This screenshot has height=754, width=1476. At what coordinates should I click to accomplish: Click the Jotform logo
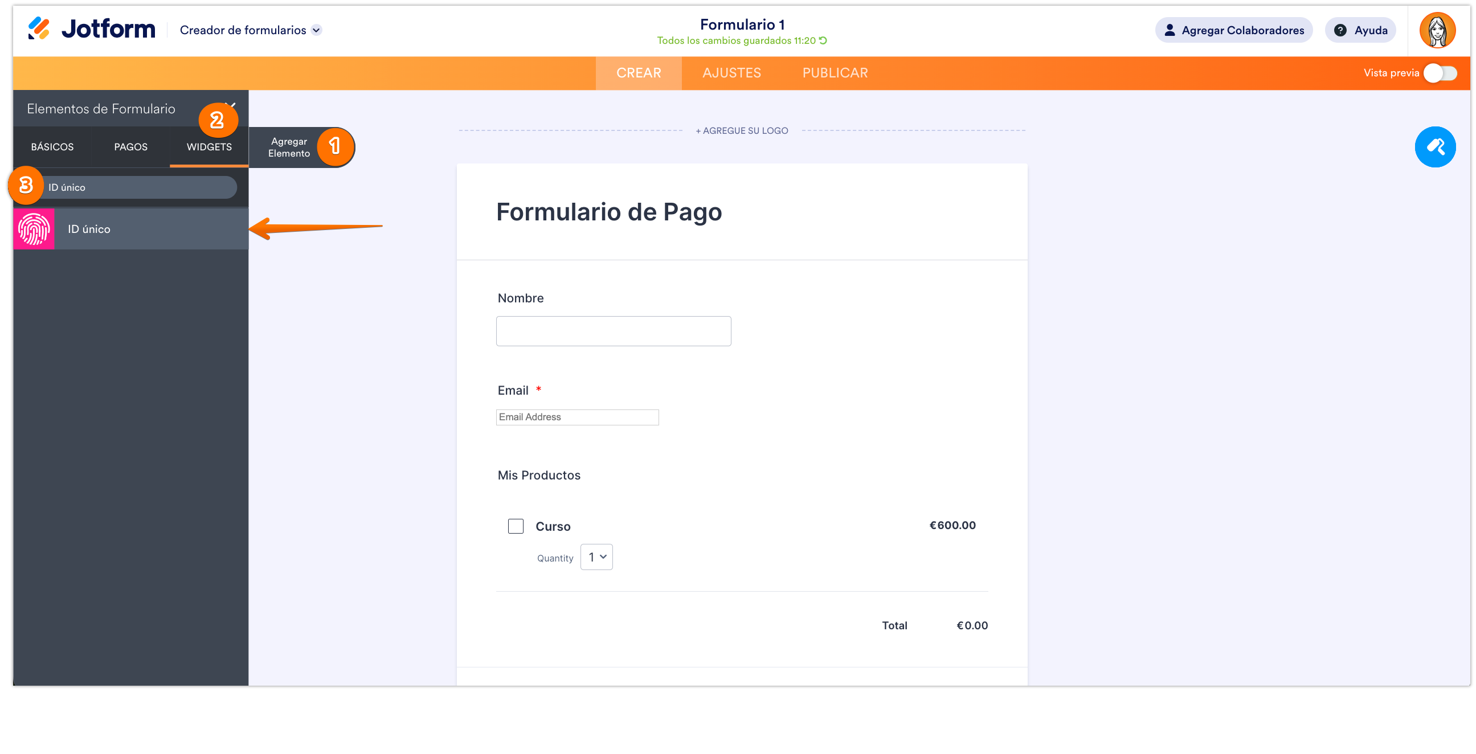click(91, 28)
